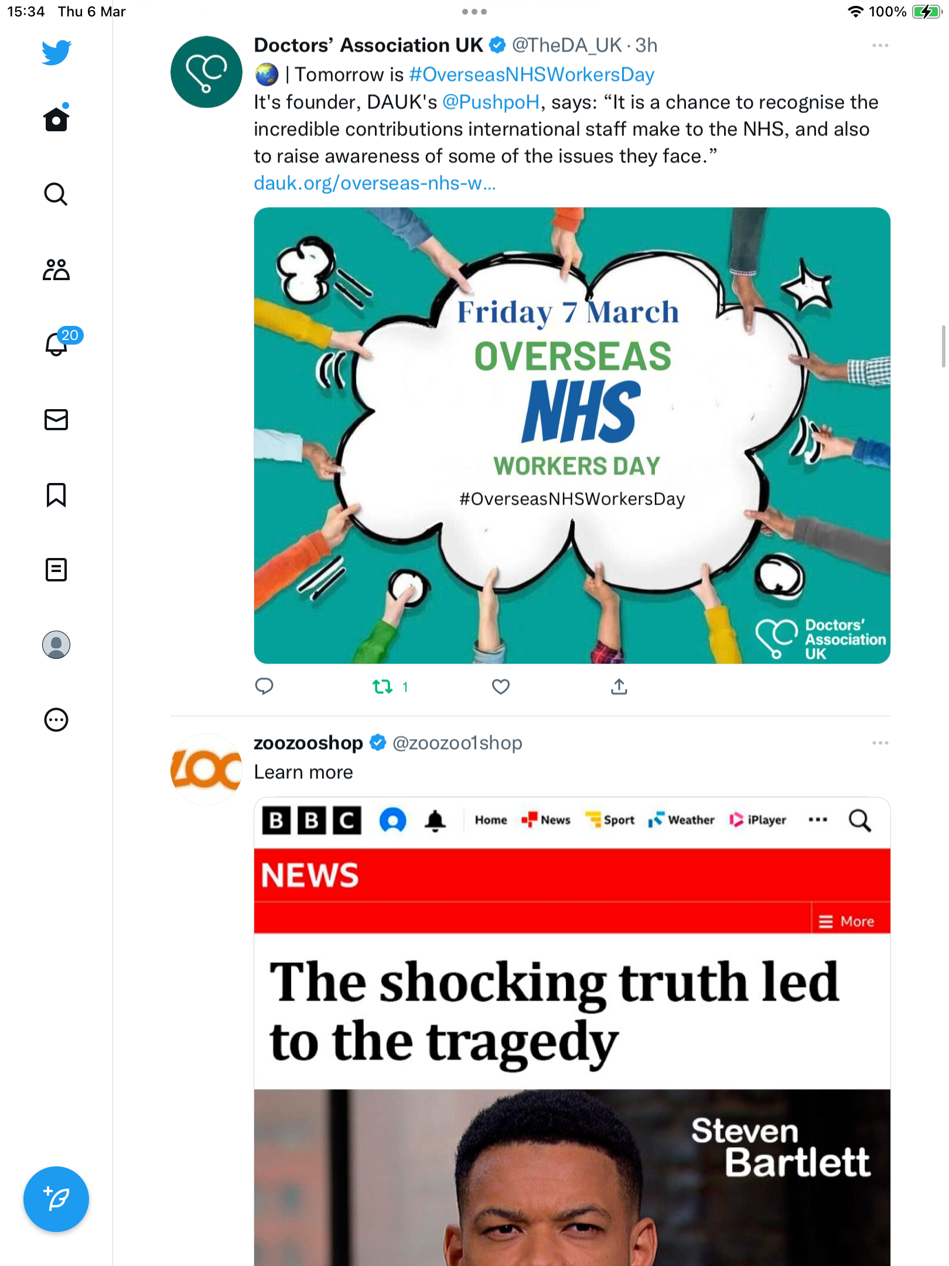
Task: Like the Doctors' Association UK tweet
Action: click(x=500, y=686)
